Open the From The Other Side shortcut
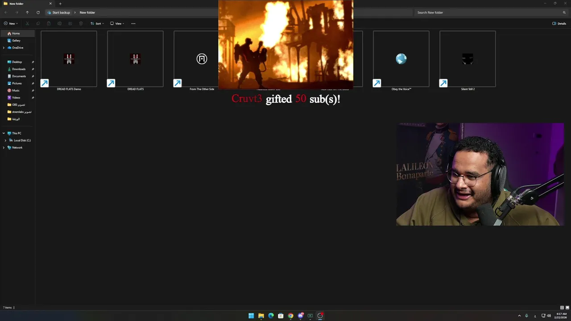571x321 pixels. pyautogui.click(x=202, y=61)
